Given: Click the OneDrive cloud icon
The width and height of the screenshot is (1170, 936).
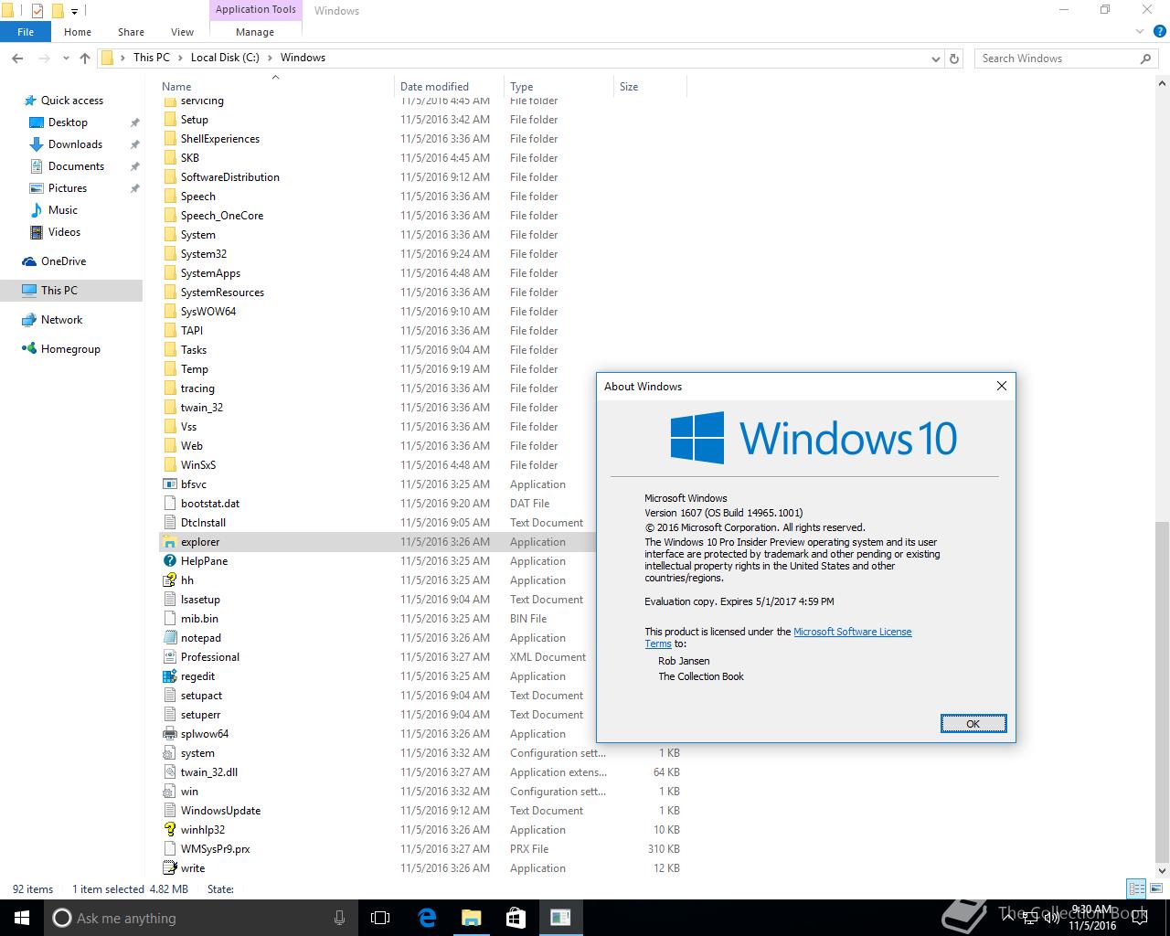Looking at the screenshot, I should click(30, 261).
